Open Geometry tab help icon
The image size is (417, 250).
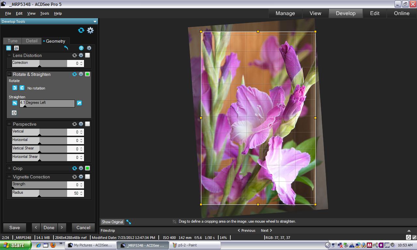pyautogui.click(x=81, y=48)
